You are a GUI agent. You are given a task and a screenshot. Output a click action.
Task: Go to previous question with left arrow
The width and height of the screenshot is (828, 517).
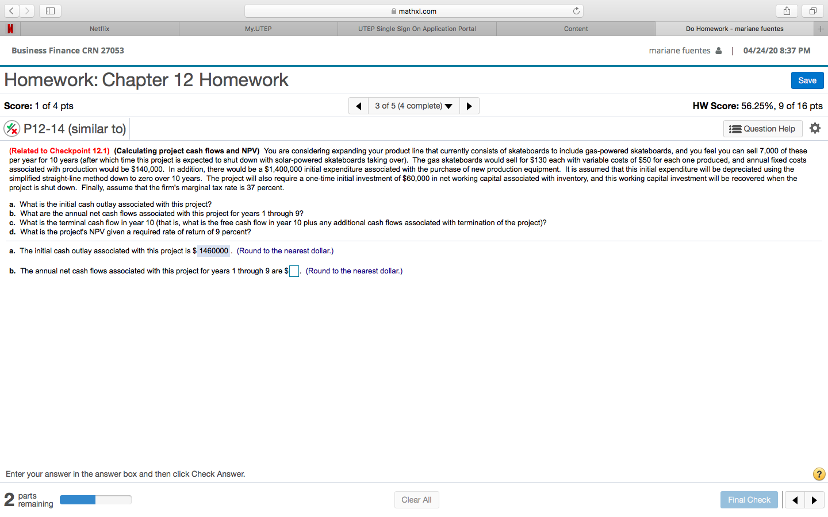[x=358, y=105]
